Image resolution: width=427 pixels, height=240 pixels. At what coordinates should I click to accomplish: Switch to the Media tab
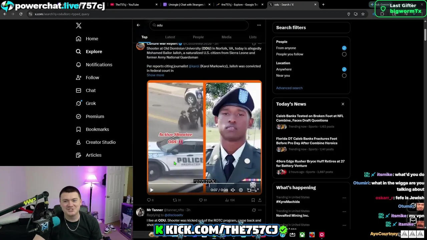(x=227, y=37)
